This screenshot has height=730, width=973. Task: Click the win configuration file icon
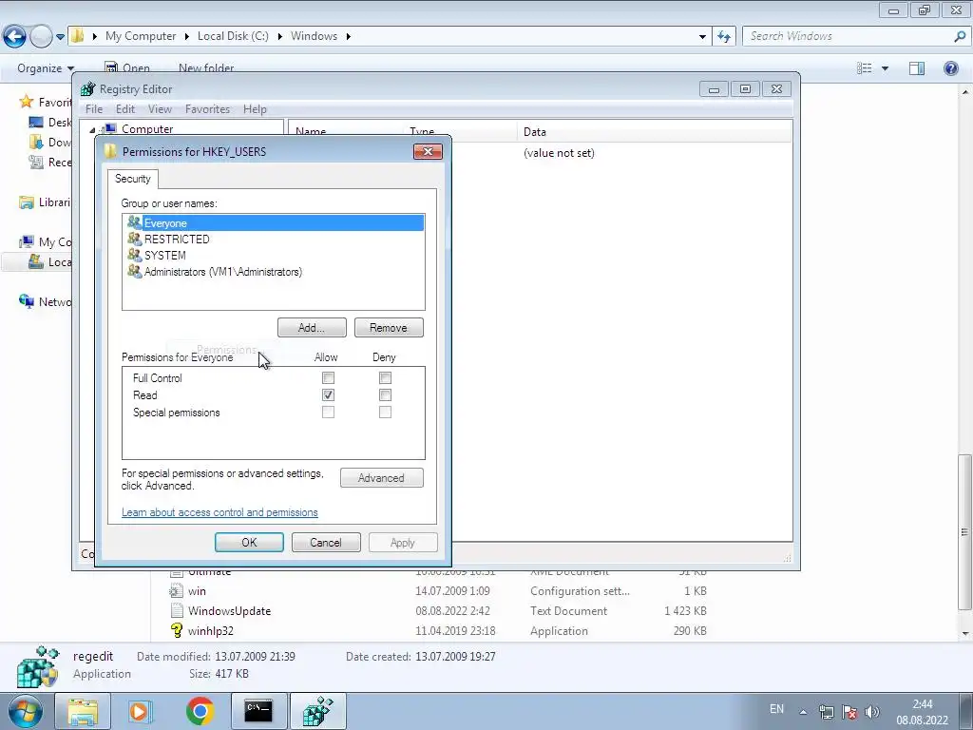177,591
